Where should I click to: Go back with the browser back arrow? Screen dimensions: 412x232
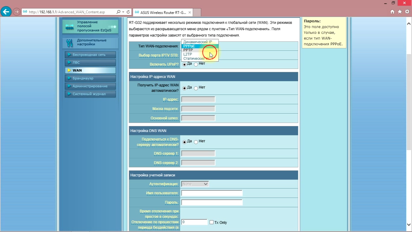pos(6,12)
